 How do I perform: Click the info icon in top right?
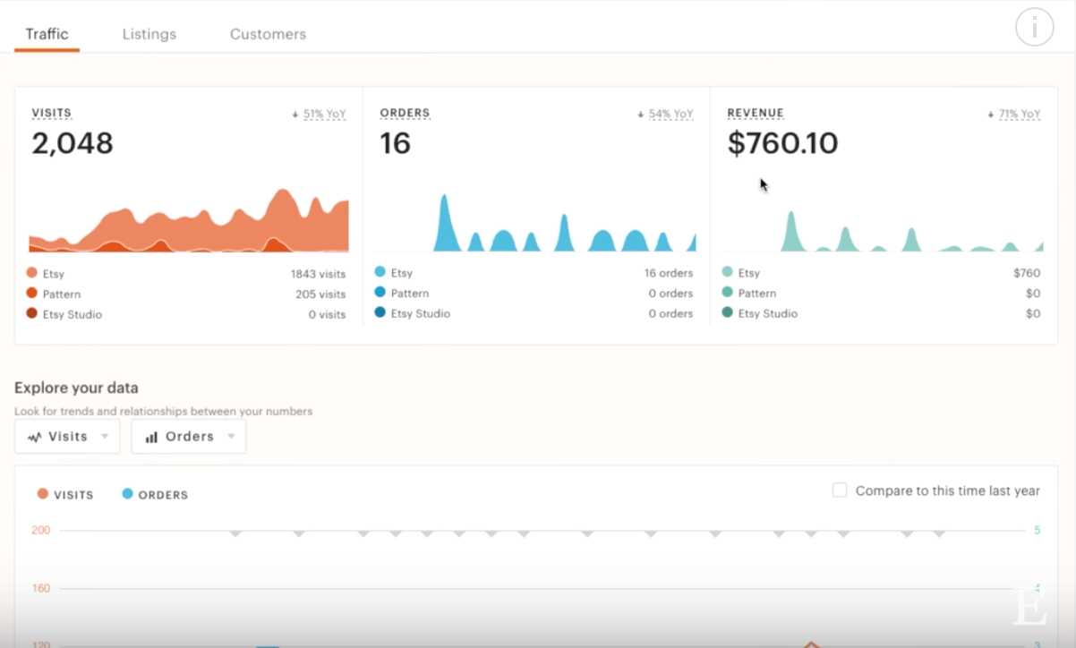(x=1034, y=28)
